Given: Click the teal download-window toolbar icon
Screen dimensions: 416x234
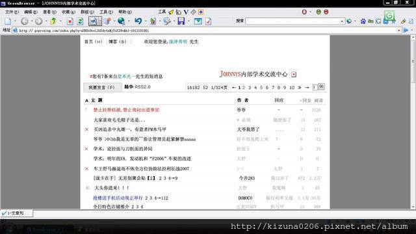Looking at the screenshot, I should coord(198,21).
